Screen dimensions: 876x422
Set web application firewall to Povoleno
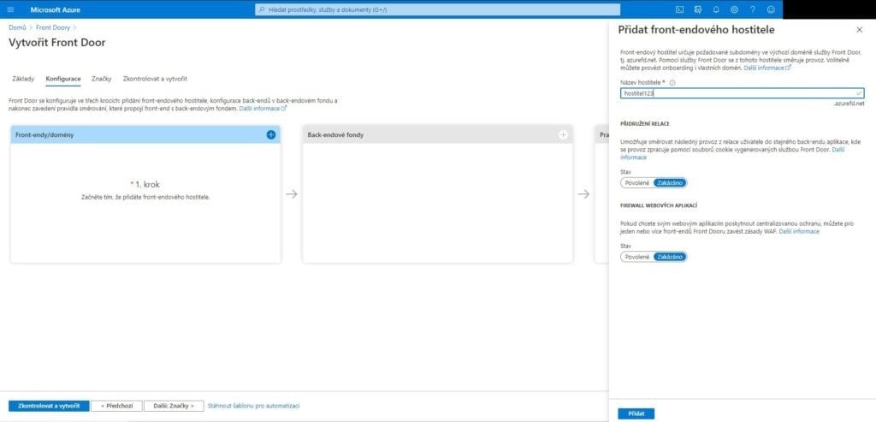point(637,257)
